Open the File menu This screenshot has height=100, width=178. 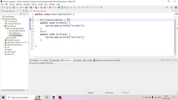(x=2, y=4)
